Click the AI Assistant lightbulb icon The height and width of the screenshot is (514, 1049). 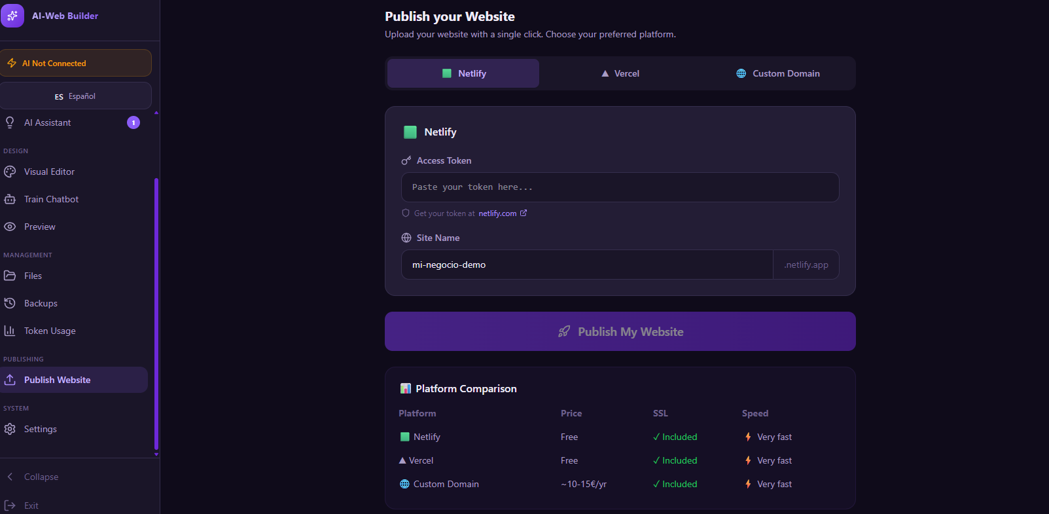pyautogui.click(x=10, y=122)
